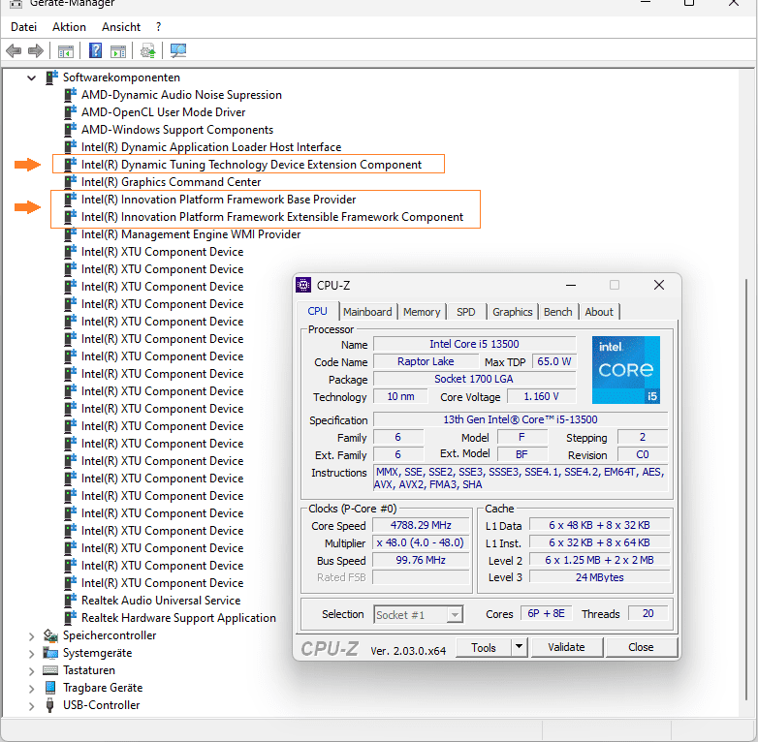Select Intel(R) Innovation Platform Framework Base Provider
Viewport: 758px width, 742px height.
(218, 199)
